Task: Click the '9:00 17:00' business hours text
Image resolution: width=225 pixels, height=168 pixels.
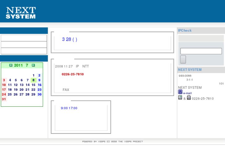Action: (69, 108)
